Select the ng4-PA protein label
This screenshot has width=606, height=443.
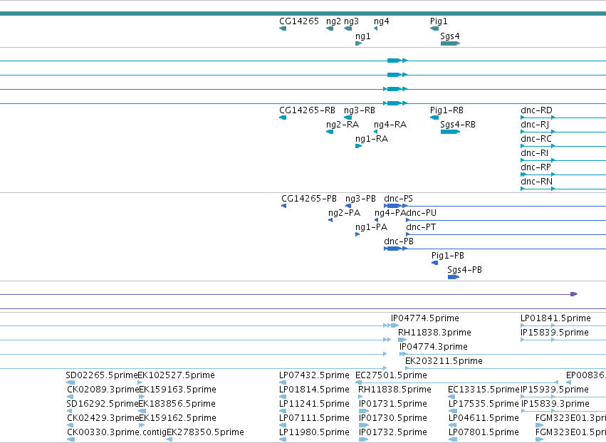point(390,214)
